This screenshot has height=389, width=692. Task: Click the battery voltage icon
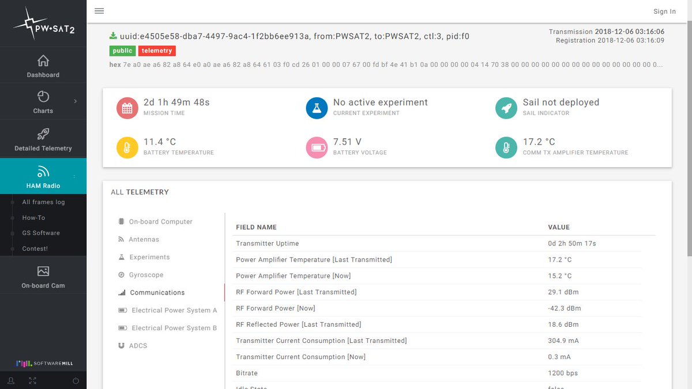pos(317,147)
